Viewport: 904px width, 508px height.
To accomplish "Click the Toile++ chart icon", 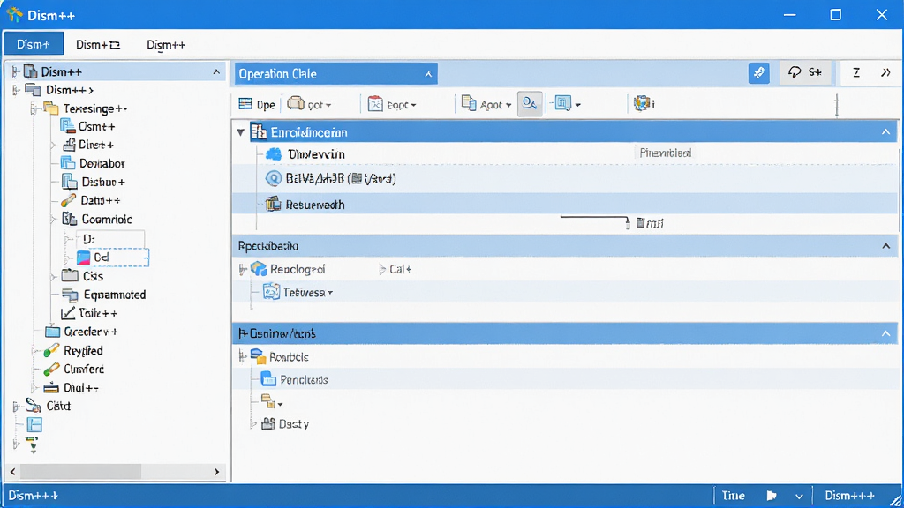I will pyautogui.click(x=68, y=313).
